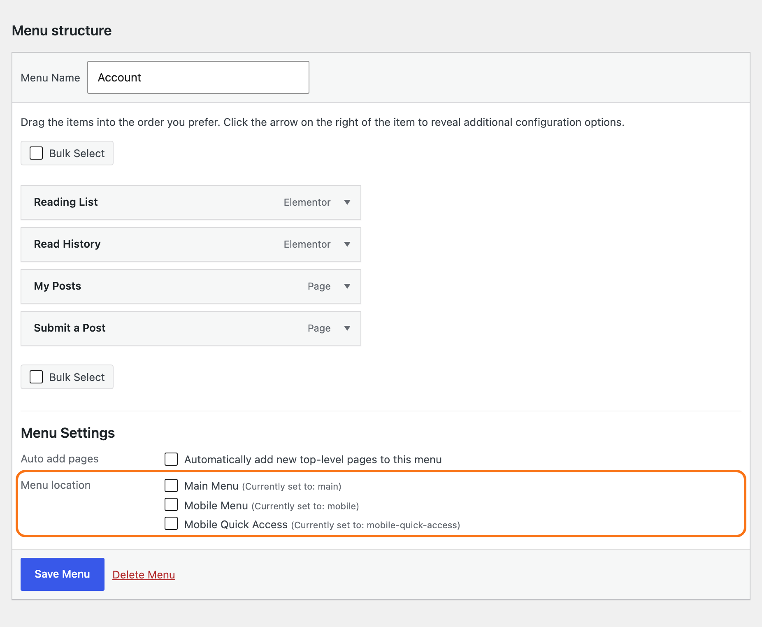The image size is (762, 627).
Task: Select the My Posts menu item title
Action: (58, 286)
